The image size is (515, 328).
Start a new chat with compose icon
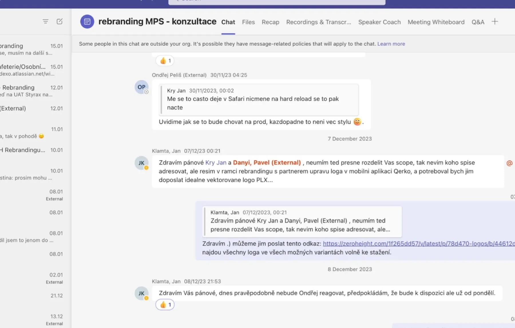coord(60,21)
